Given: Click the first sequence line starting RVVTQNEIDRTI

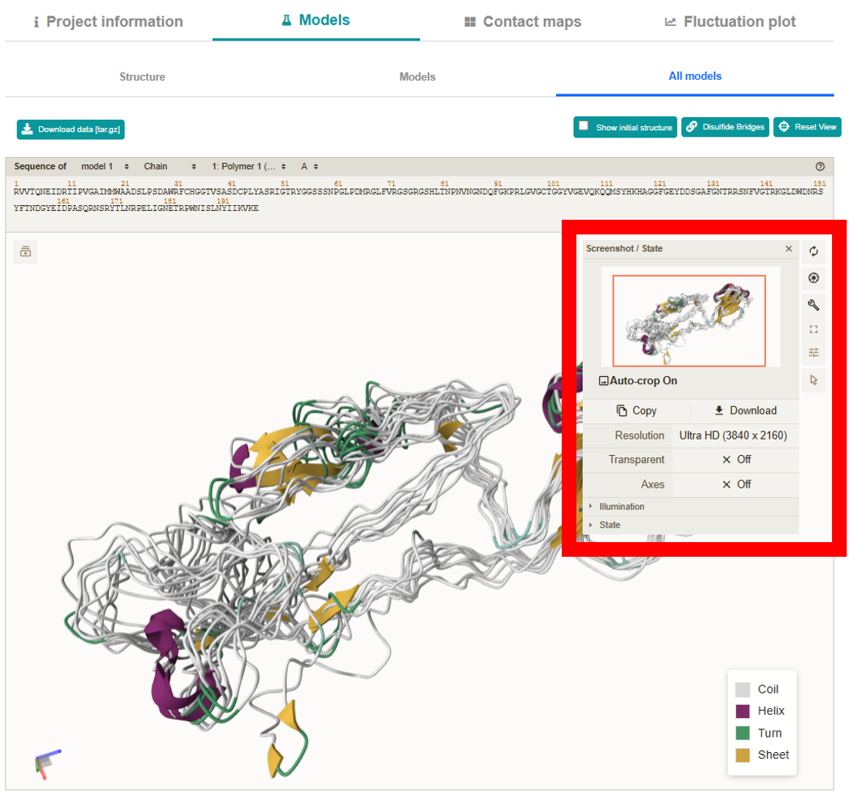Looking at the screenshot, I should pyautogui.click(x=418, y=192).
